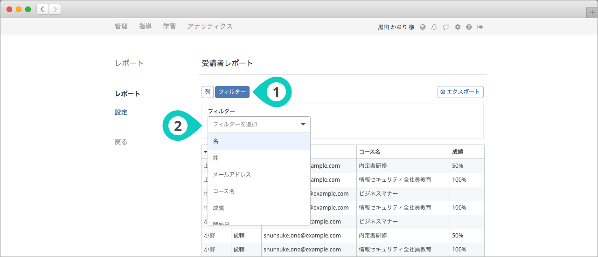Image resolution: width=598 pixels, height=257 pixels.
Task: Click the エクスポート button
Action: (460, 92)
